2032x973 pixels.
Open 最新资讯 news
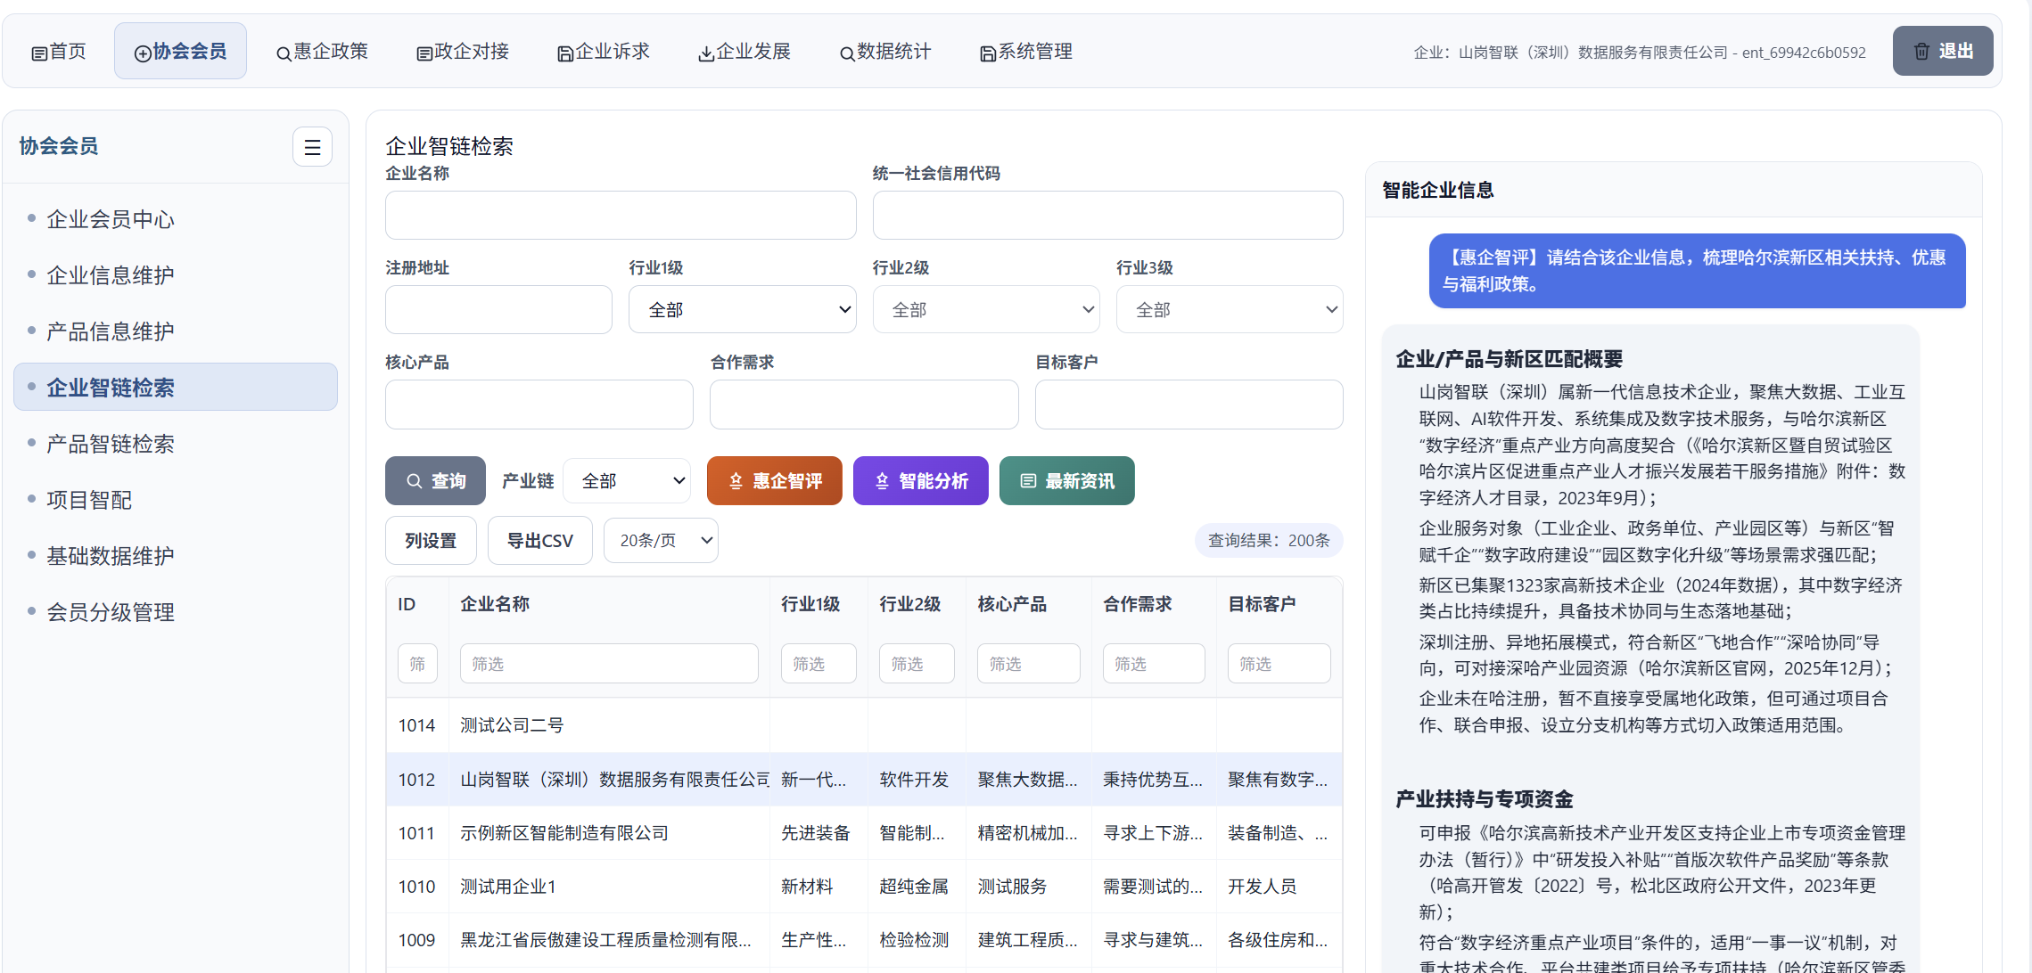[1067, 481]
